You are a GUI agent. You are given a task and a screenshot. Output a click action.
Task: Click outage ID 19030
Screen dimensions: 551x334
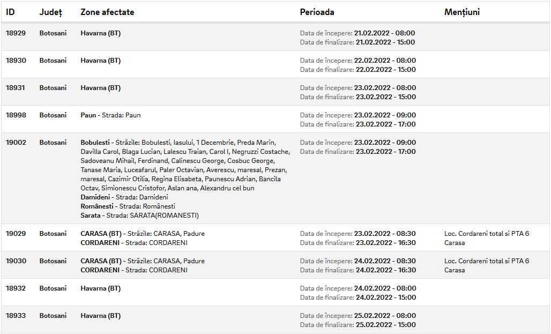(16, 261)
